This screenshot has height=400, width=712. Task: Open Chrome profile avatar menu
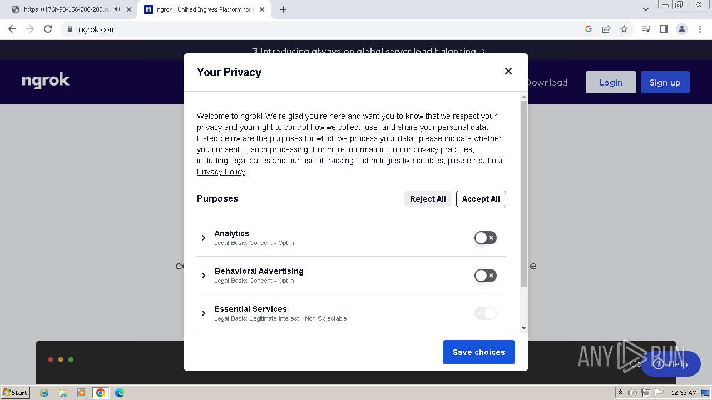pos(681,29)
